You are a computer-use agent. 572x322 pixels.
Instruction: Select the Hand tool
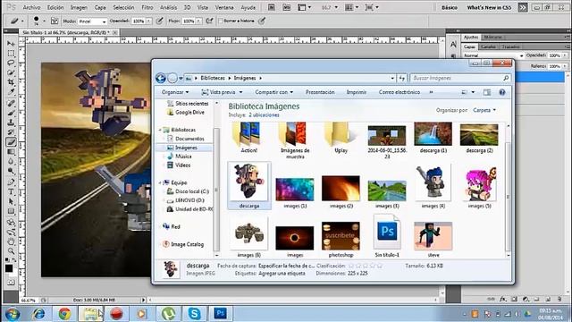[x=11, y=241]
